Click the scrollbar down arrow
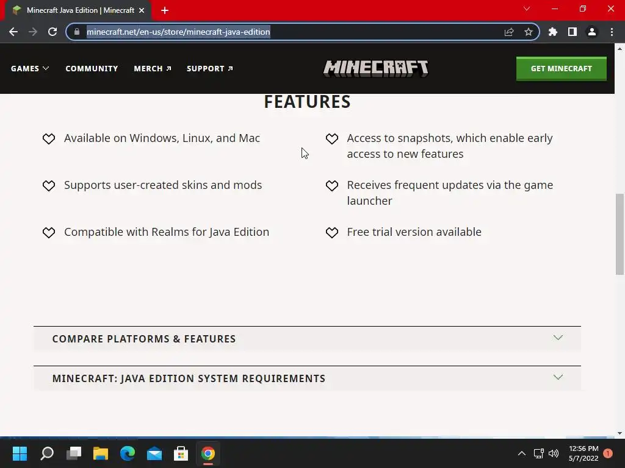The image size is (625, 468). pos(620,433)
